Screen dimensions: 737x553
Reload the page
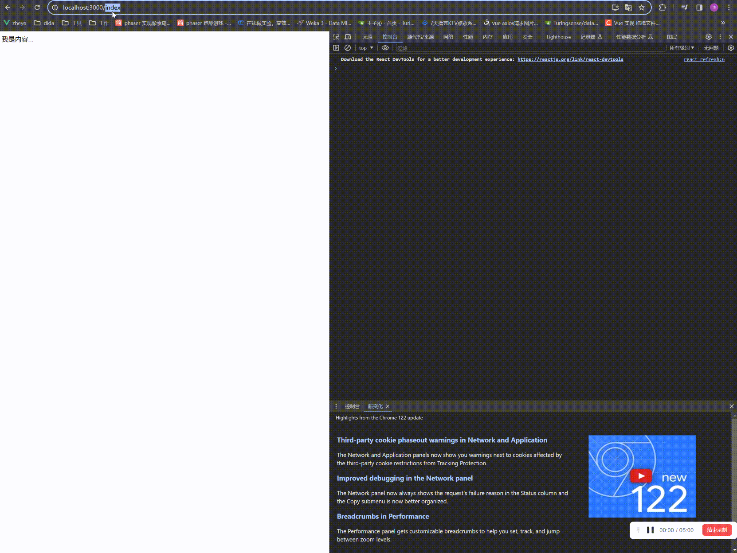37,8
